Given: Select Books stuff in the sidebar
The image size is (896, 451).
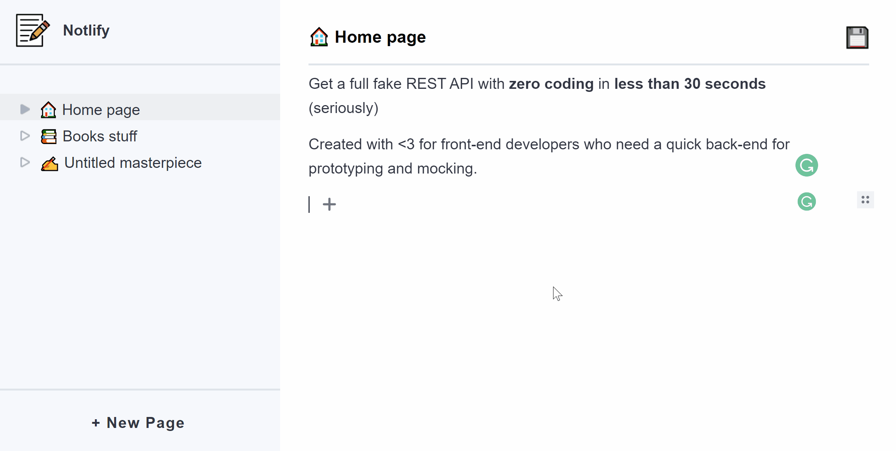Looking at the screenshot, I should pyautogui.click(x=100, y=136).
